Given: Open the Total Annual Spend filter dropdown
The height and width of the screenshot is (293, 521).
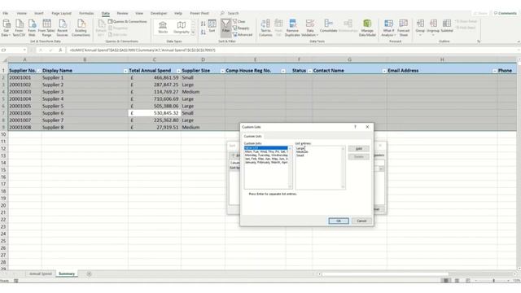Looking at the screenshot, I should (178, 71).
